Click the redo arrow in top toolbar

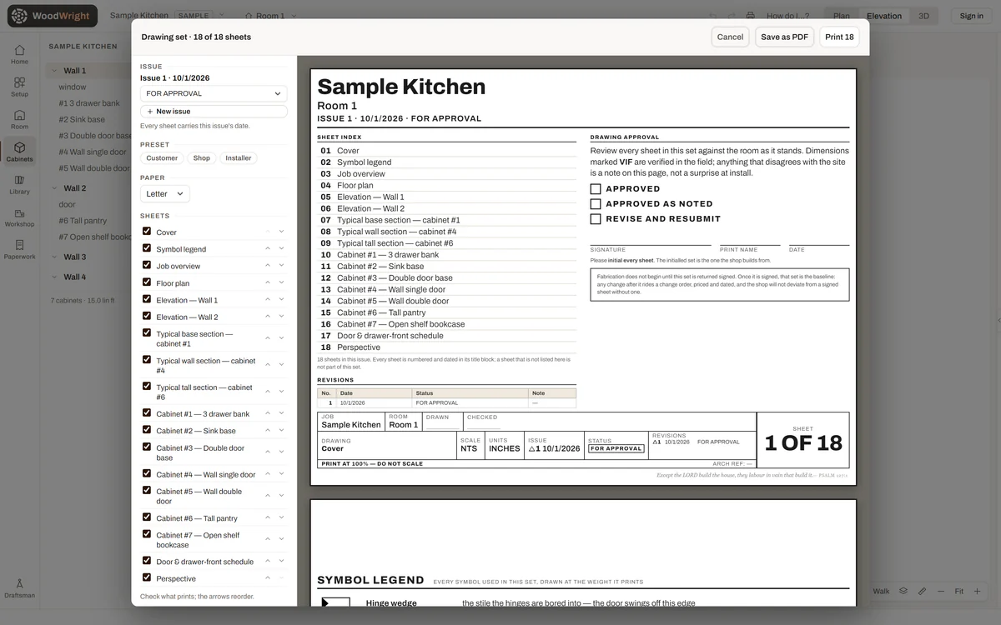[732, 16]
